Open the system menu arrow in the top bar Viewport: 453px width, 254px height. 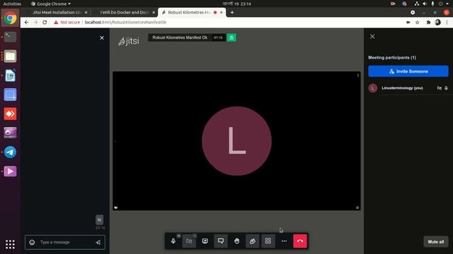[447, 4]
